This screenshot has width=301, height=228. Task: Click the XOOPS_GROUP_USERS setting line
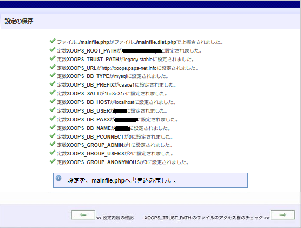[x=115, y=154]
